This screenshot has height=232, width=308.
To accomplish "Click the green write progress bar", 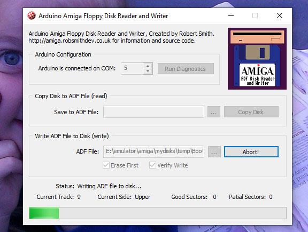I will 158,213.
